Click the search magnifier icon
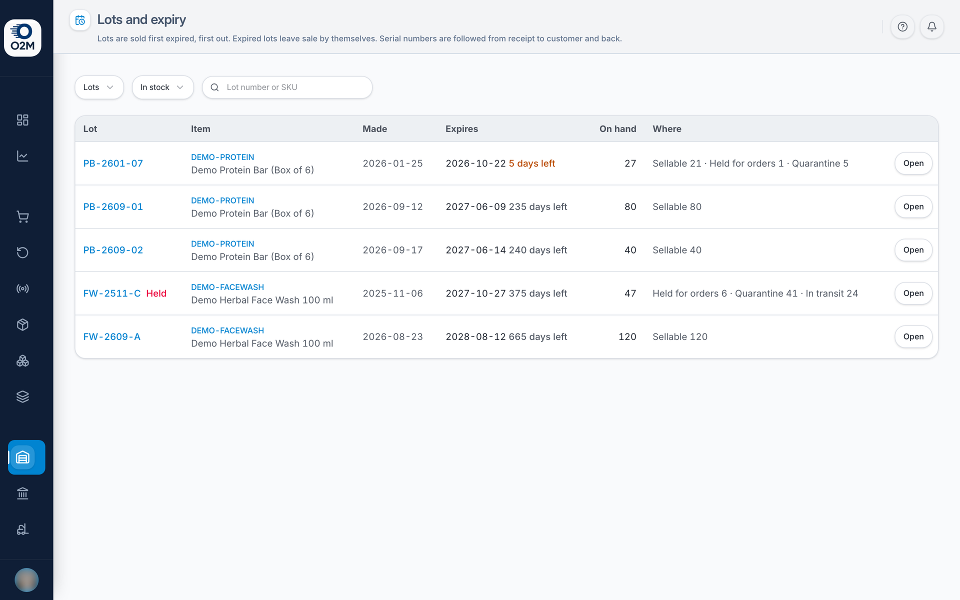Viewport: 960px width, 600px height. [x=214, y=87]
